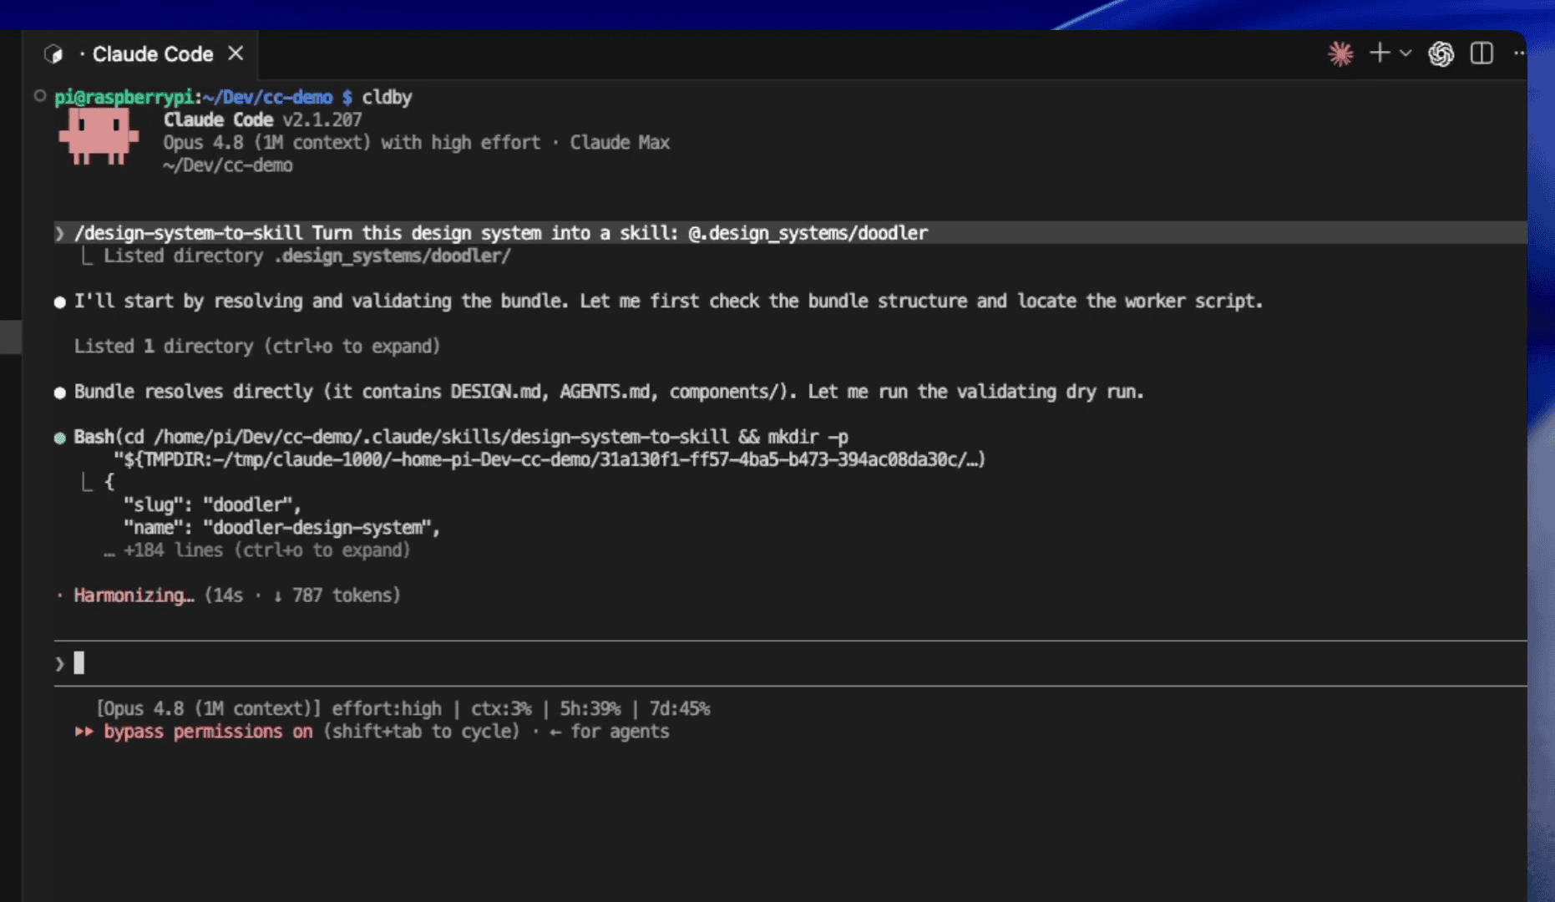Click the shell prompt 'pi@raspberrypi' text
This screenshot has width=1555, height=902.
click(124, 98)
